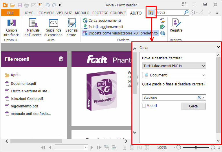This screenshot has width=222, height=152.
Task: Click the horizontal scrollbar right arrow
Action: click(126, 141)
